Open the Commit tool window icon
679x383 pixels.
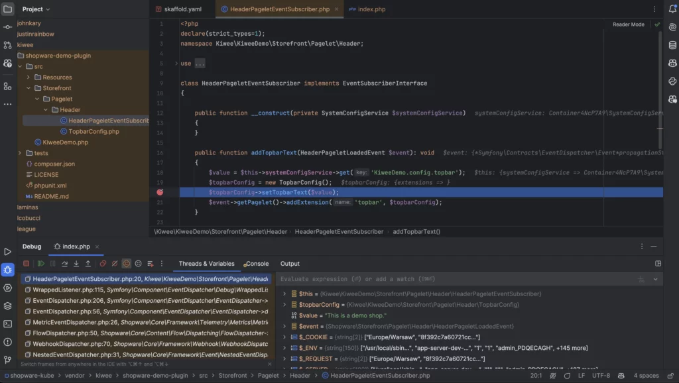pos(7,27)
